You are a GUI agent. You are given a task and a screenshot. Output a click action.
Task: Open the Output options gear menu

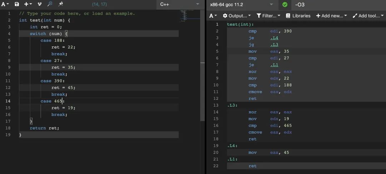(237, 16)
